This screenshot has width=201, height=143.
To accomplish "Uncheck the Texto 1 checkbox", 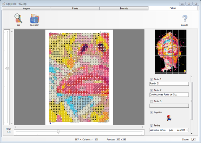I will pyautogui.click(x=151, y=79).
